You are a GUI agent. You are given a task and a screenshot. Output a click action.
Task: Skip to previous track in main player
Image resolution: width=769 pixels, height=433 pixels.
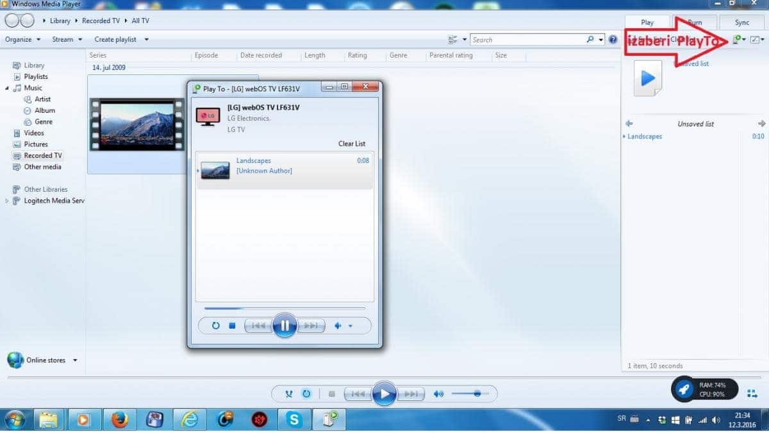[358, 394]
